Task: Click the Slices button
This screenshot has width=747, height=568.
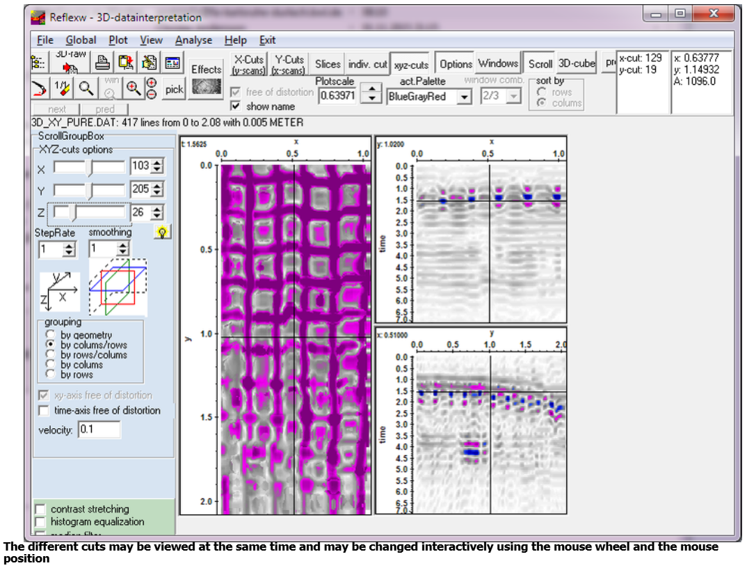Action: tap(328, 64)
